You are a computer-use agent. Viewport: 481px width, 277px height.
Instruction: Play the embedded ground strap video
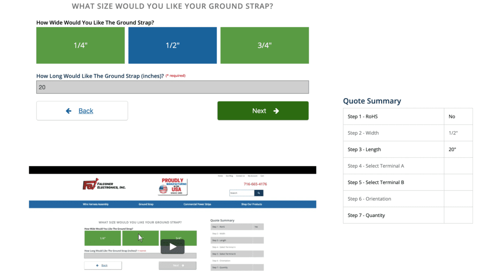click(172, 246)
